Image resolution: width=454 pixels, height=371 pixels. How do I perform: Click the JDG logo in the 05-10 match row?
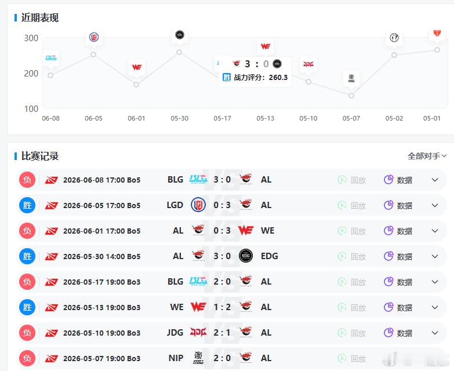tap(198, 332)
